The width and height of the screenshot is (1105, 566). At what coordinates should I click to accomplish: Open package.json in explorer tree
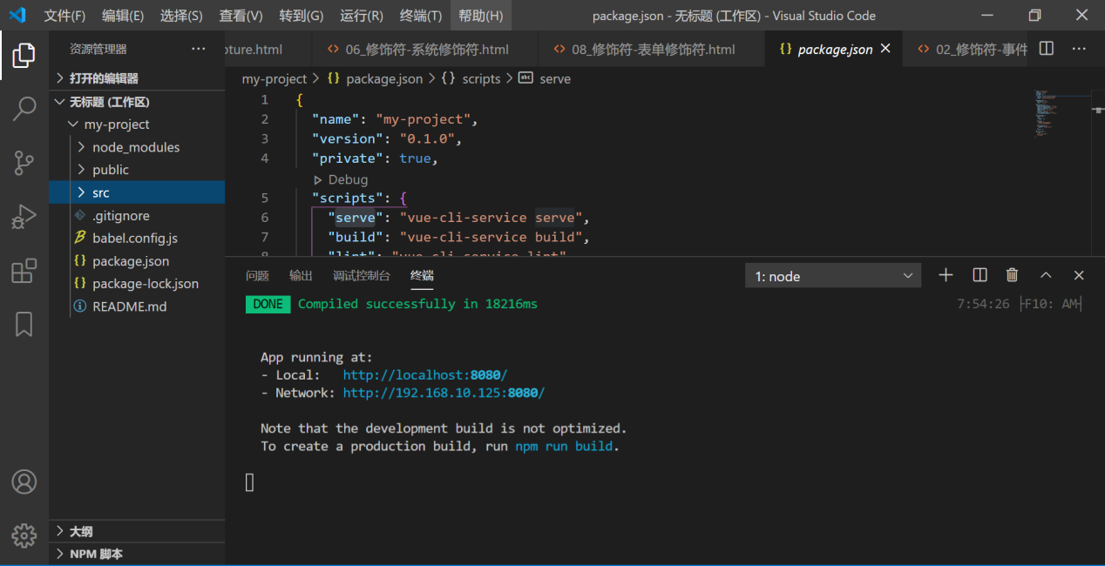[x=137, y=260]
